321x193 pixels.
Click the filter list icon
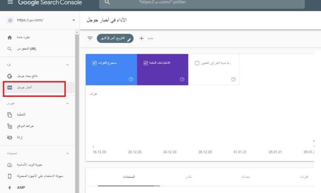pyautogui.click(x=90, y=39)
